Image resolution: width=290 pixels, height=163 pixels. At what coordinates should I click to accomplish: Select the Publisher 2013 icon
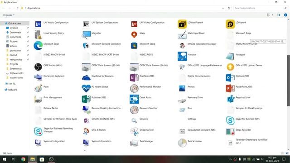pyautogui.click(x=86, y=99)
